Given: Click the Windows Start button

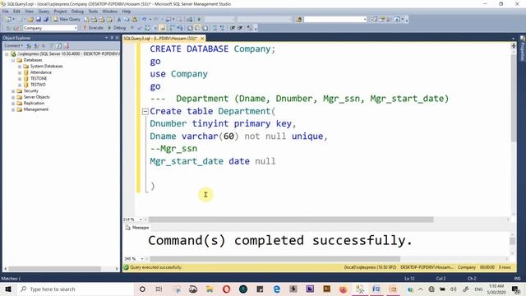Looking at the screenshot, I should [x=8, y=289].
